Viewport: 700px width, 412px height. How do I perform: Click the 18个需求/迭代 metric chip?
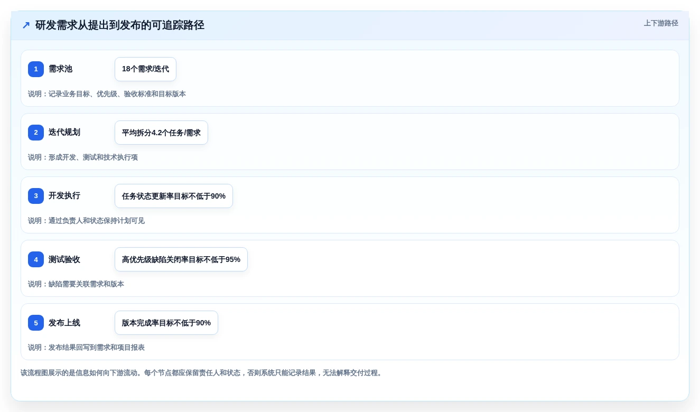pyautogui.click(x=145, y=69)
